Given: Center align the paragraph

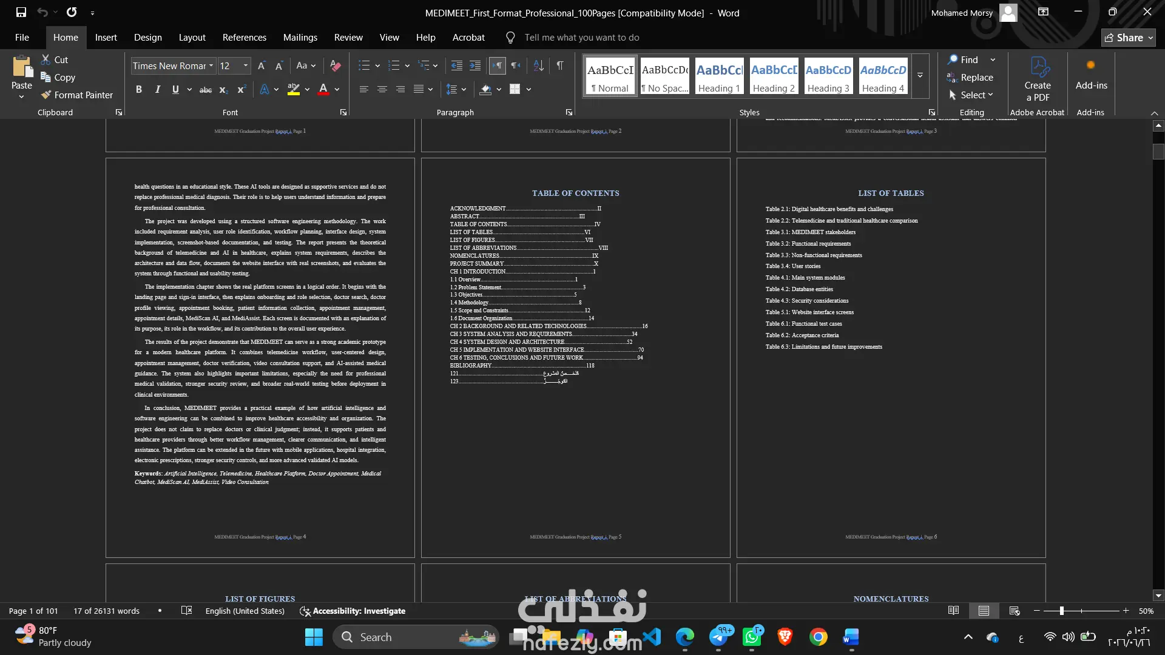Looking at the screenshot, I should coord(382,89).
